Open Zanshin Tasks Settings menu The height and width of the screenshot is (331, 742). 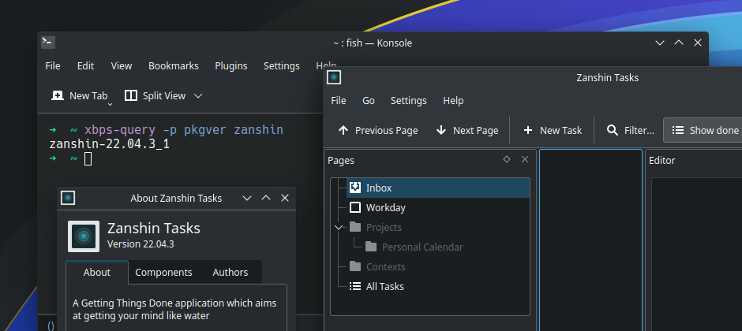(409, 101)
